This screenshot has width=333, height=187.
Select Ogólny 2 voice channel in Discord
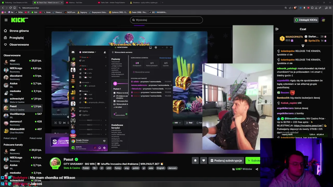86,115
